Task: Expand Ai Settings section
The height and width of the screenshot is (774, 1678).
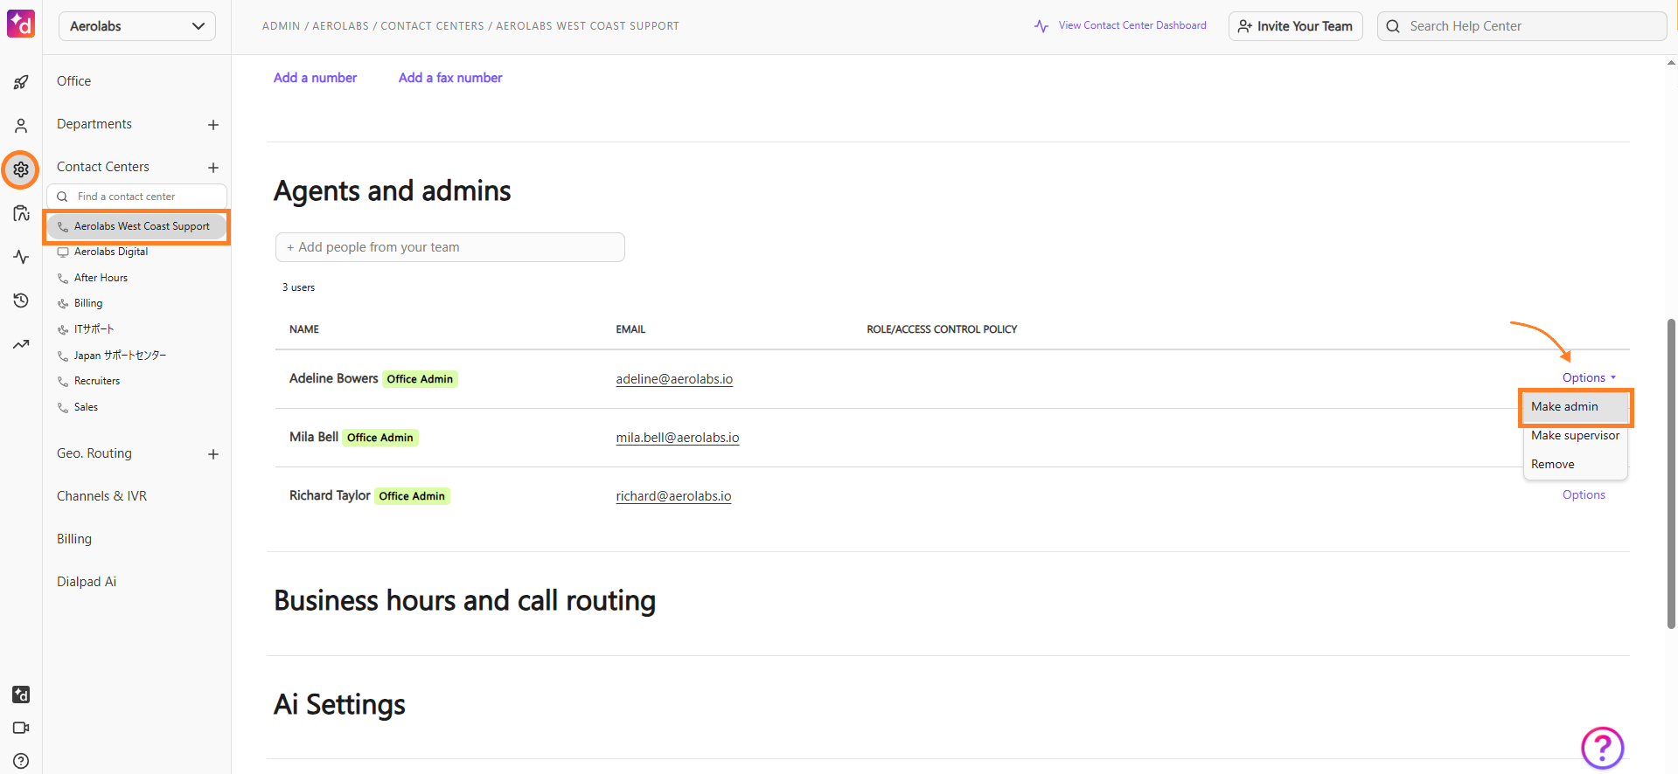Action: coord(339,705)
